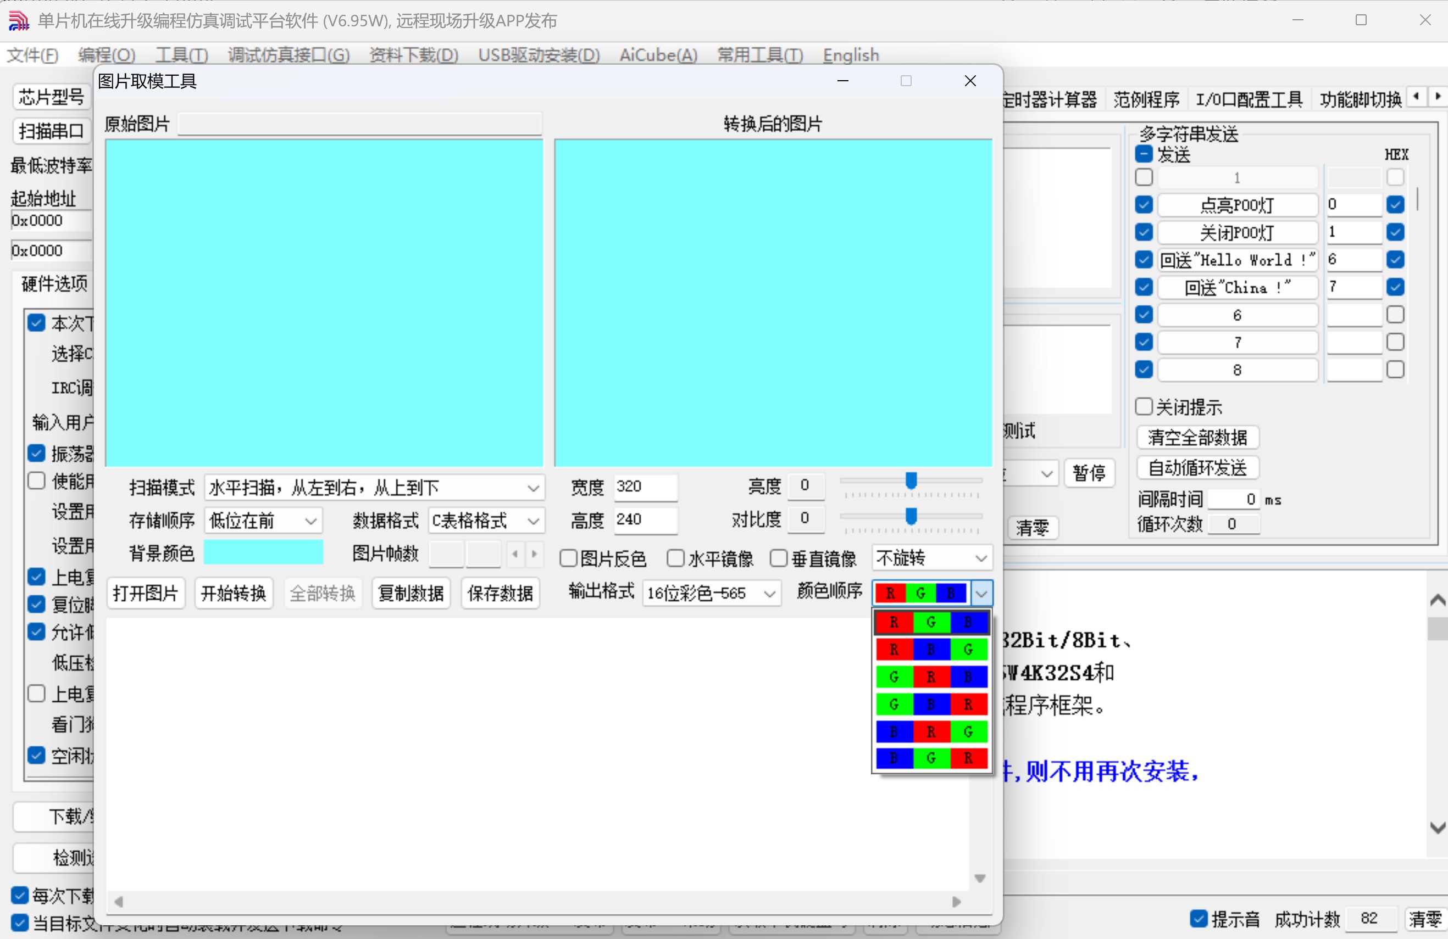Click the main window info panel scroll-down arrow

pyautogui.click(x=1436, y=827)
